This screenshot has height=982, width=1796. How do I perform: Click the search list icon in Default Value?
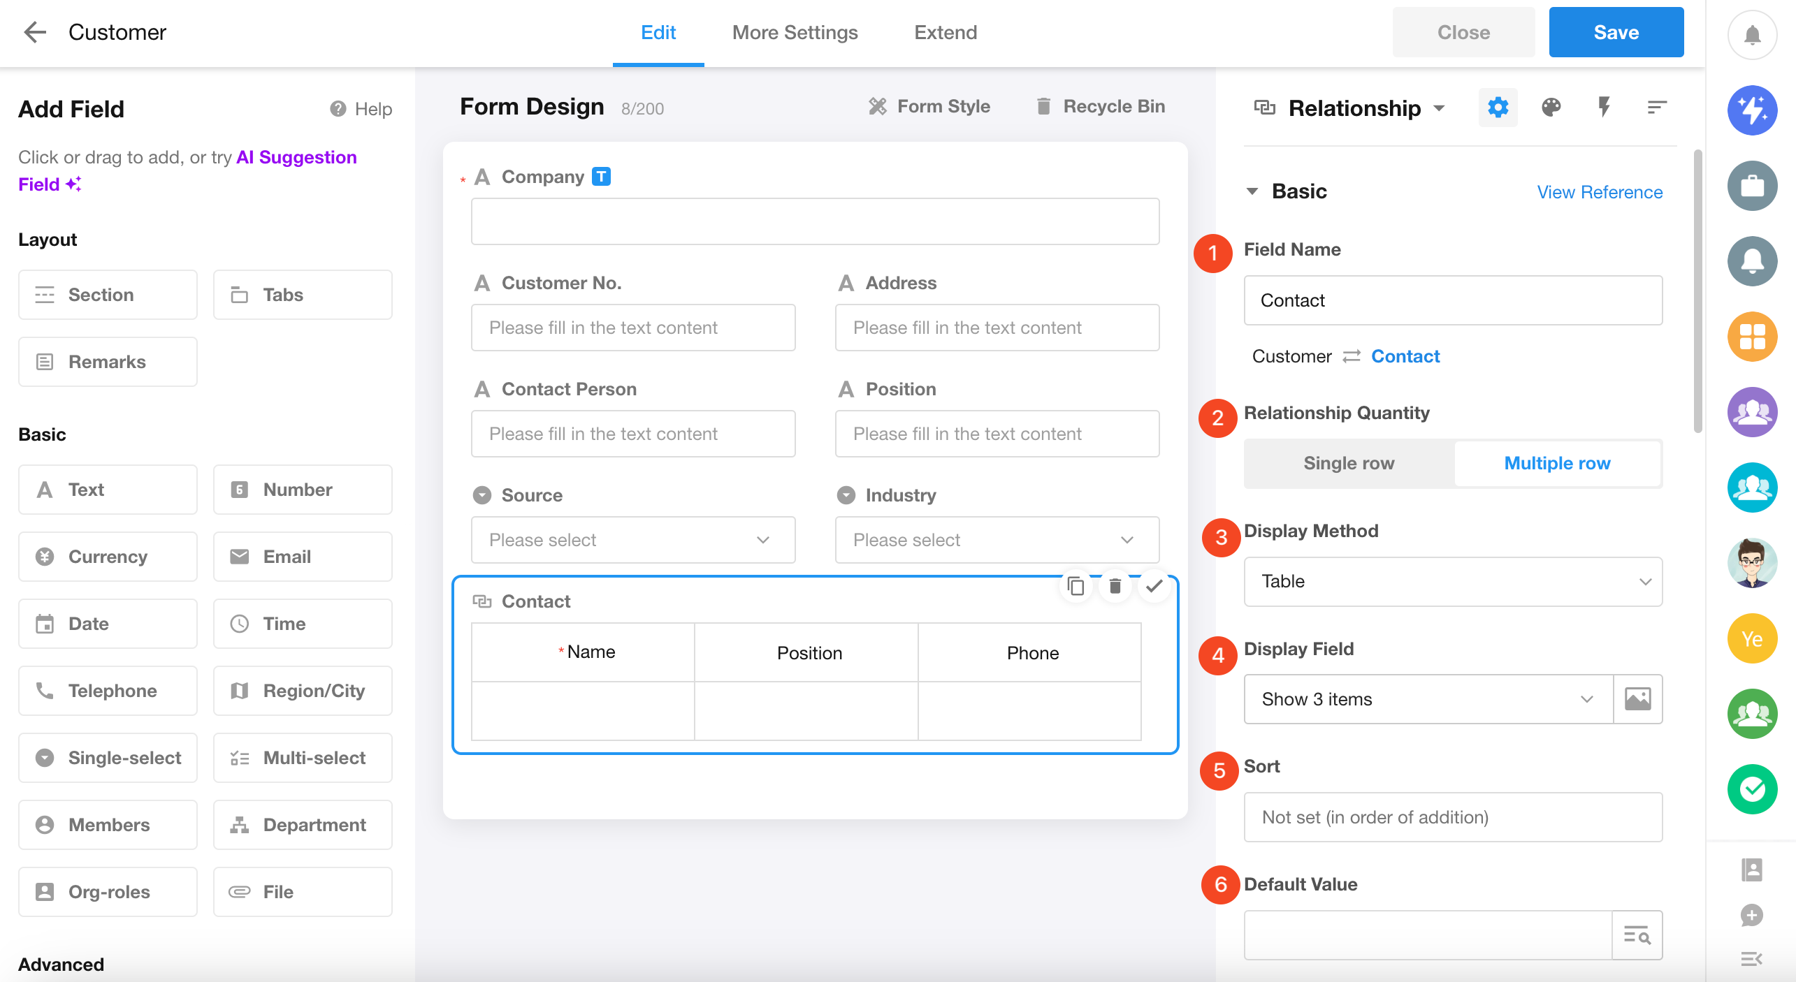click(1637, 935)
